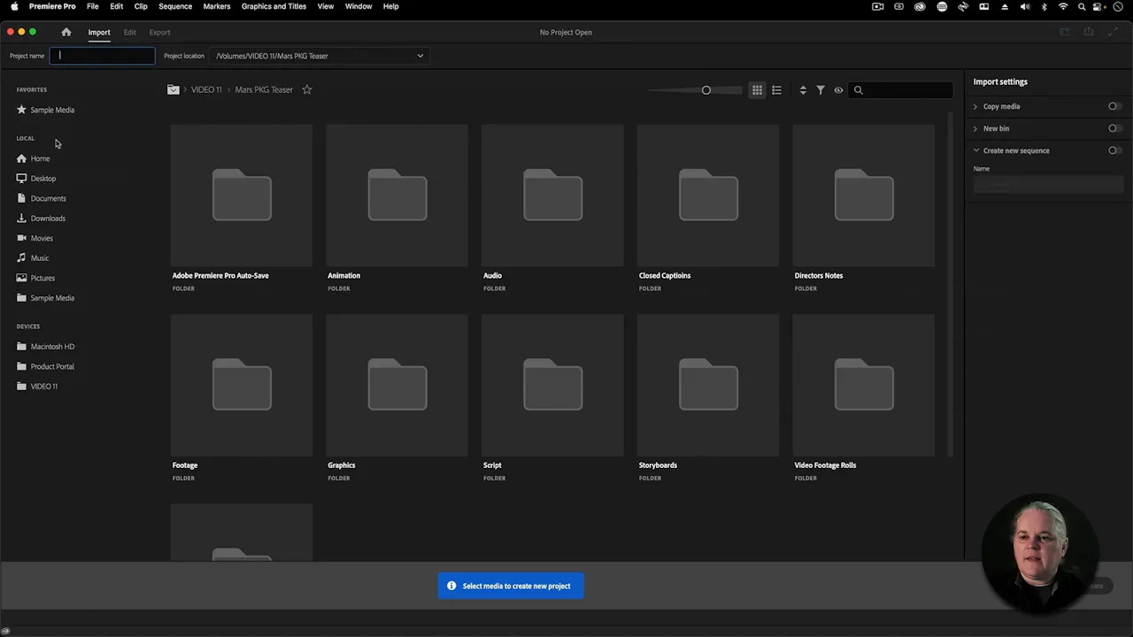Image resolution: width=1133 pixels, height=637 pixels.
Task: Expand the New bin section
Action: (x=975, y=128)
